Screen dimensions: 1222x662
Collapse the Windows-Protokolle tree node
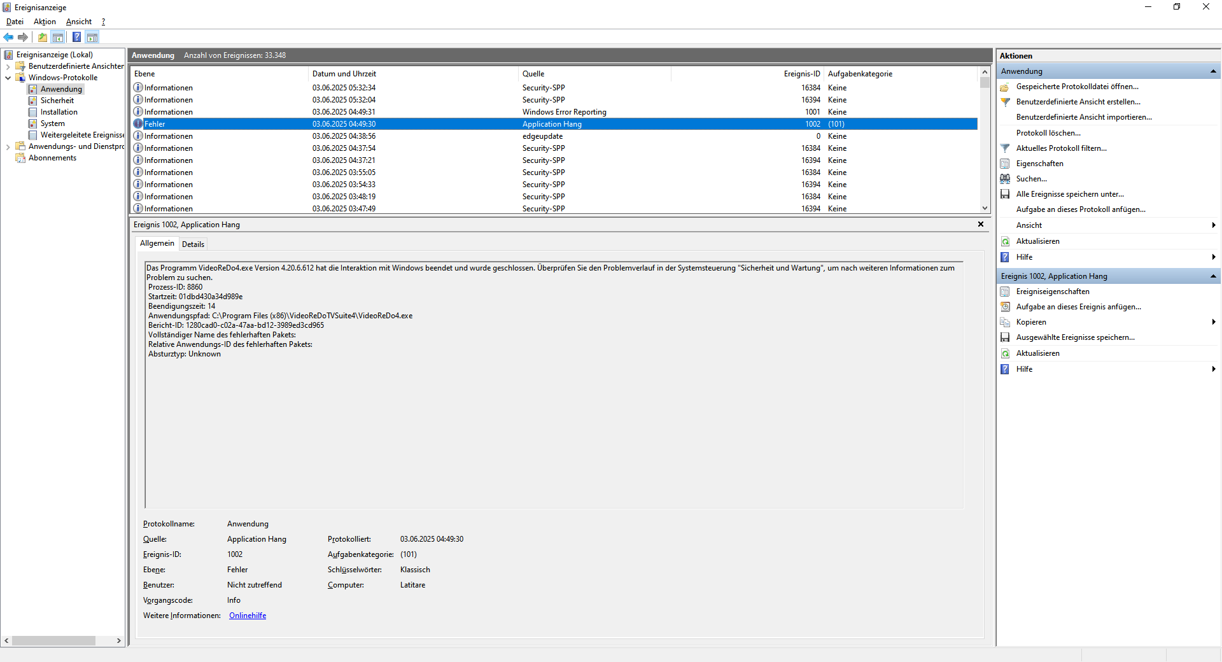[x=8, y=78]
